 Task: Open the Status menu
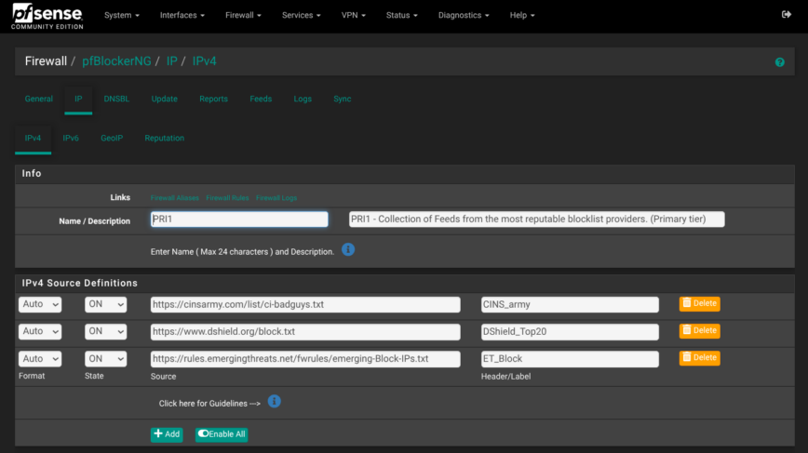coord(401,16)
